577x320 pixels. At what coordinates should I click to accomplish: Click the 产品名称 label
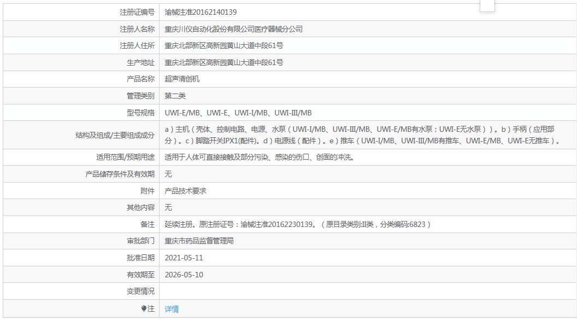tap(140, 79)
